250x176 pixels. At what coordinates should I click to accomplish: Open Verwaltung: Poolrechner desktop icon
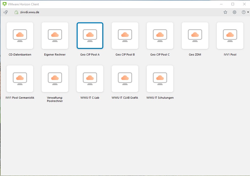click(55, 79)
